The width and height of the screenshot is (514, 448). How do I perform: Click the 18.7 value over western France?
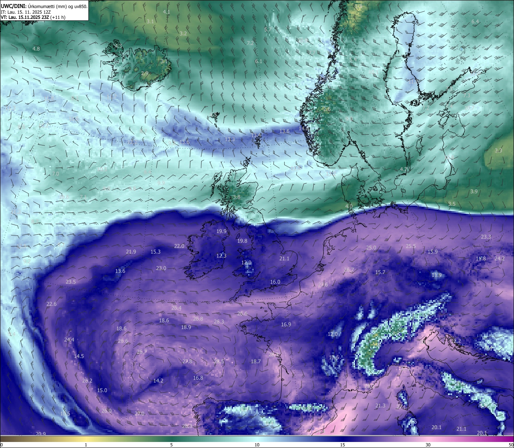click(256, 362)
